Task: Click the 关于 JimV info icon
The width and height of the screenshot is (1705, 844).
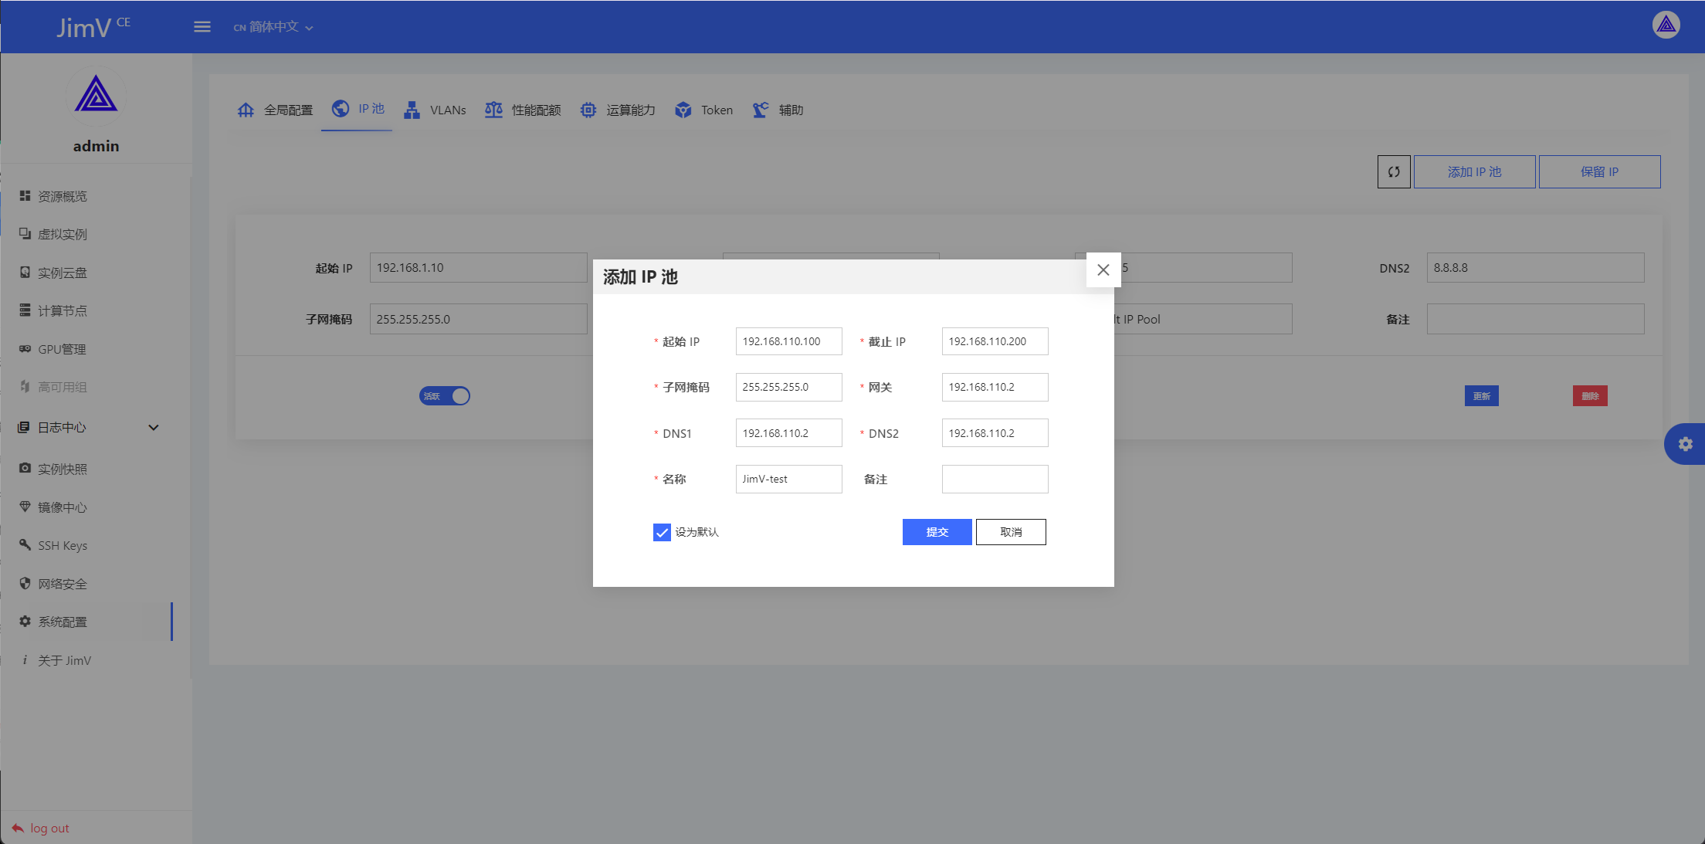Action: pyautogui.click(x=25, y=660)
